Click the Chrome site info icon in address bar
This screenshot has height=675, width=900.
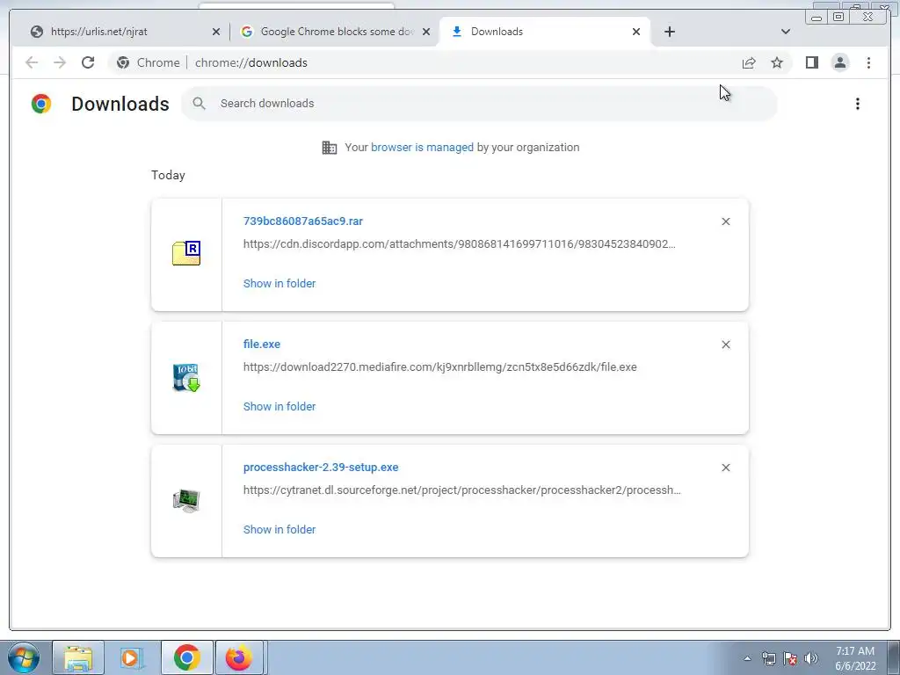[x=123, y=62]
